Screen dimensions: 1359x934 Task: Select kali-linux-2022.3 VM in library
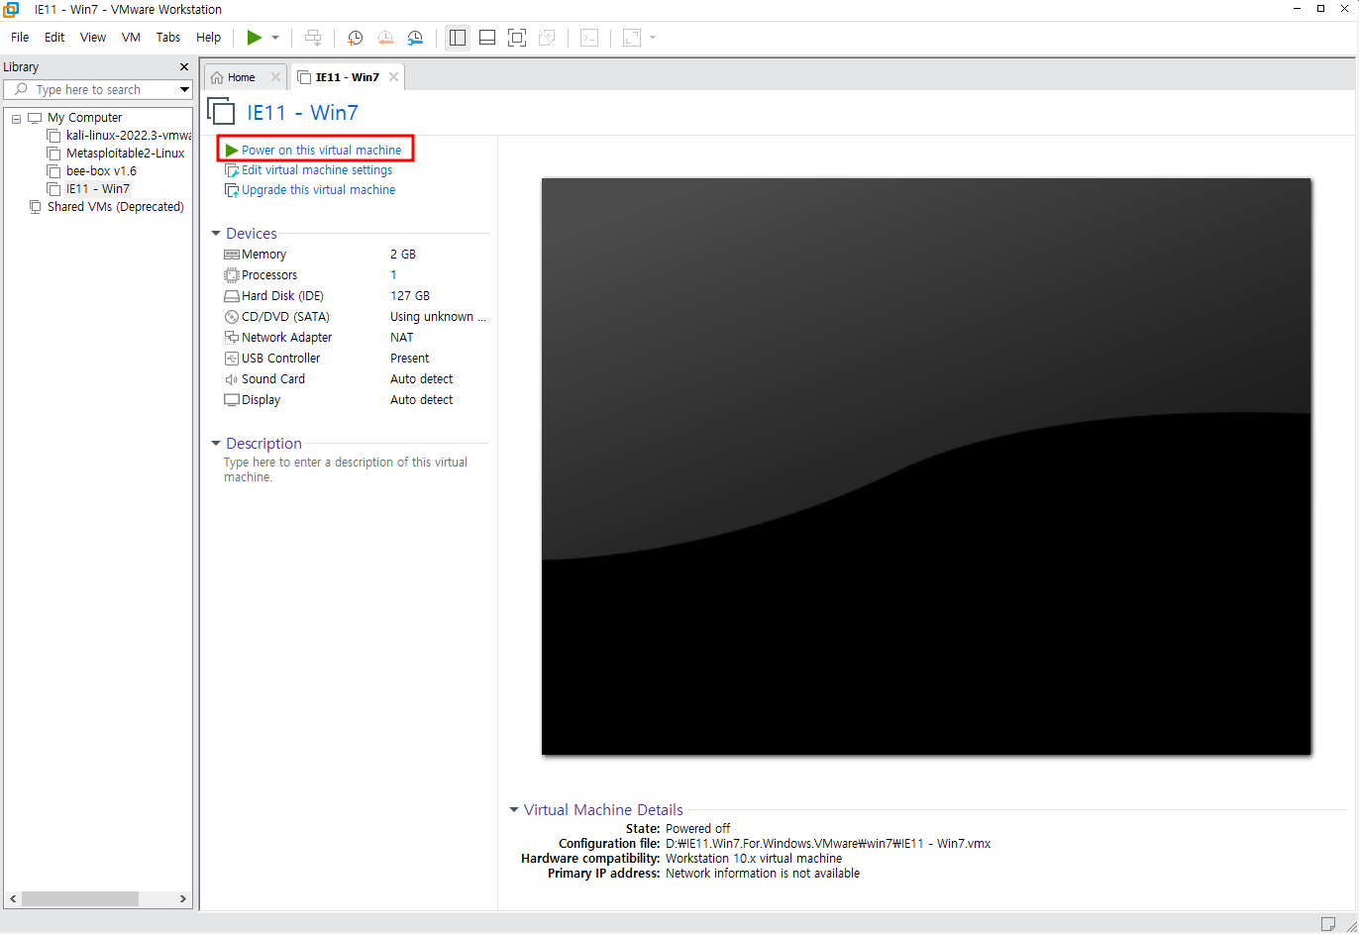point(129,136)
